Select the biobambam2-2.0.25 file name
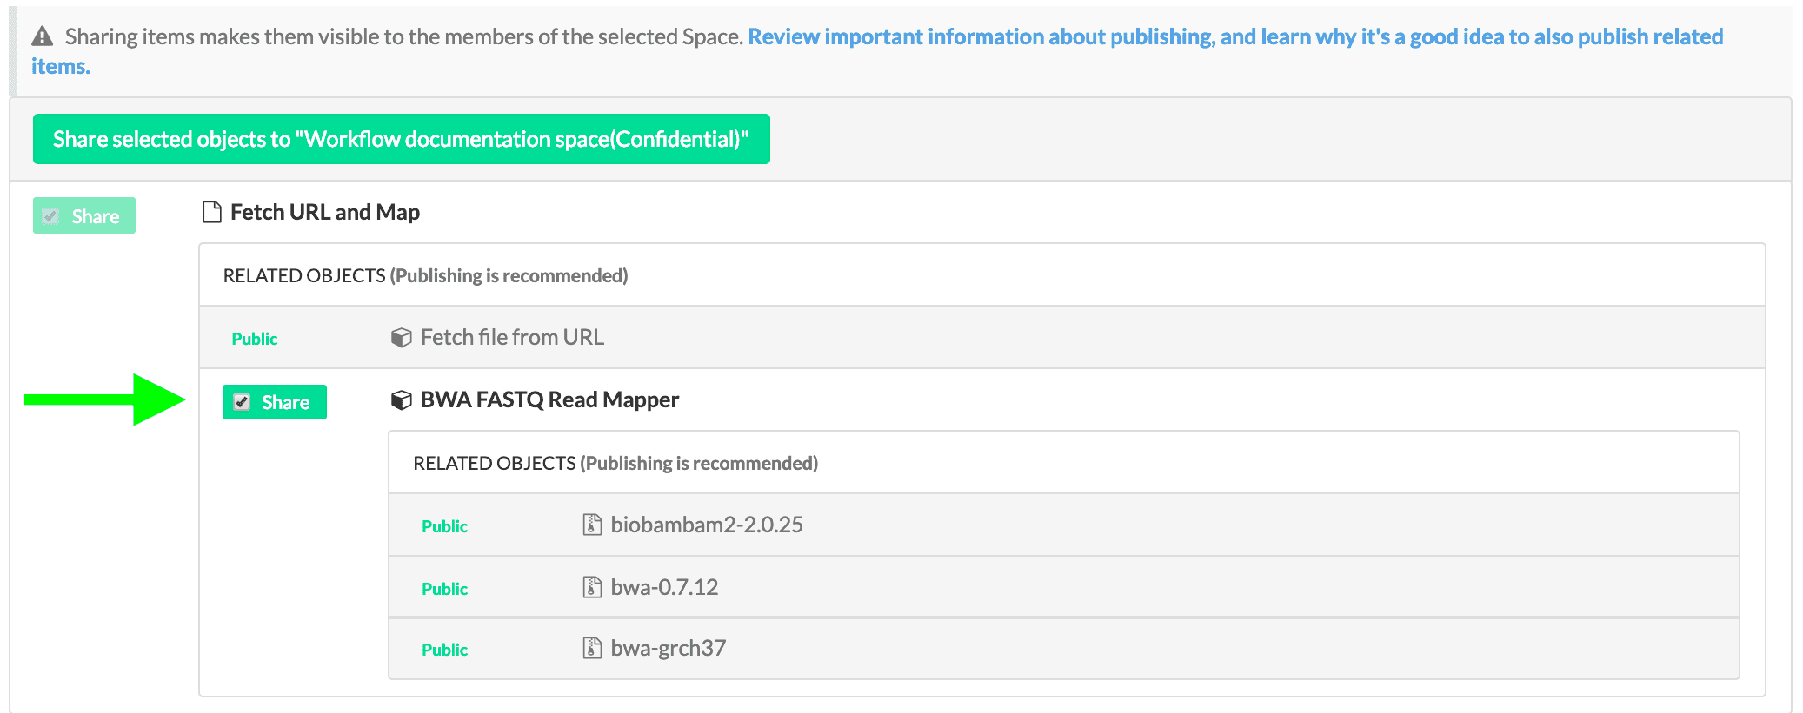 click(707, 525)
